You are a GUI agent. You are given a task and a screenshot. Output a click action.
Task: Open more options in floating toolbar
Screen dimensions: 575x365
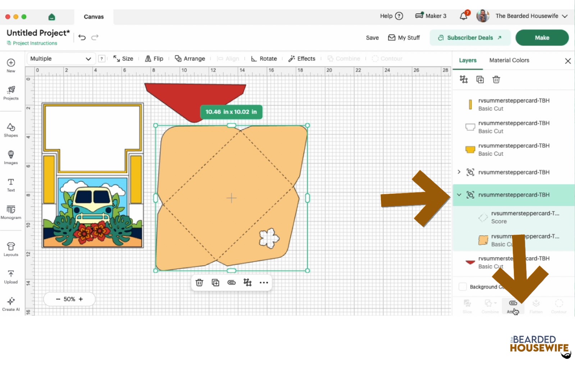pyautogui.click(x=264, y=282)
